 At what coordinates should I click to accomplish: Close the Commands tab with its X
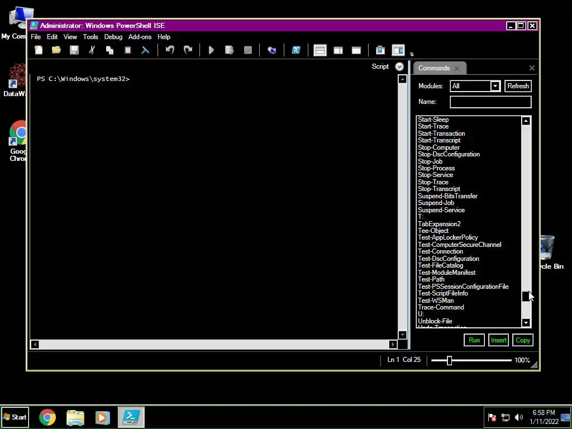[x=457, y=68]
